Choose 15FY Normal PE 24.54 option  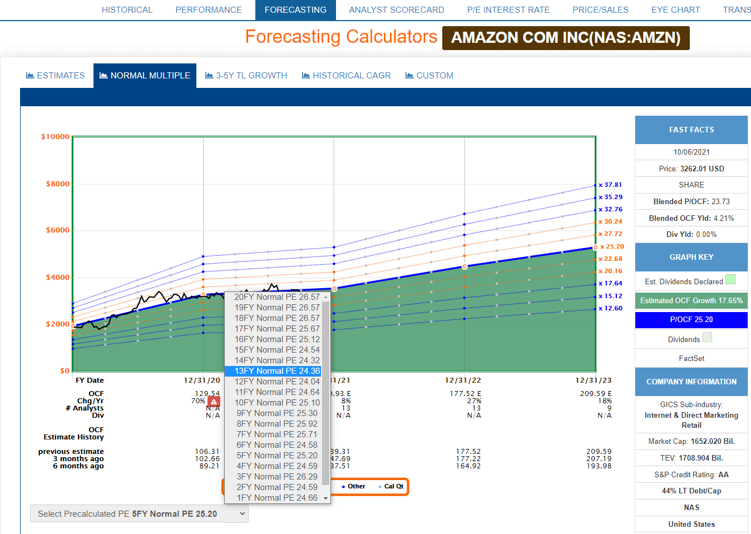[x=273, y=350]
